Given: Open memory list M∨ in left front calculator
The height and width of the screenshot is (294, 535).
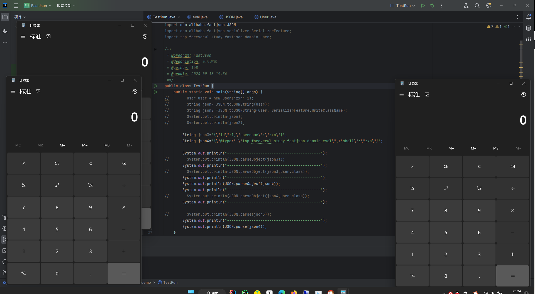Looking at the screenshot, I should [130, 145].
